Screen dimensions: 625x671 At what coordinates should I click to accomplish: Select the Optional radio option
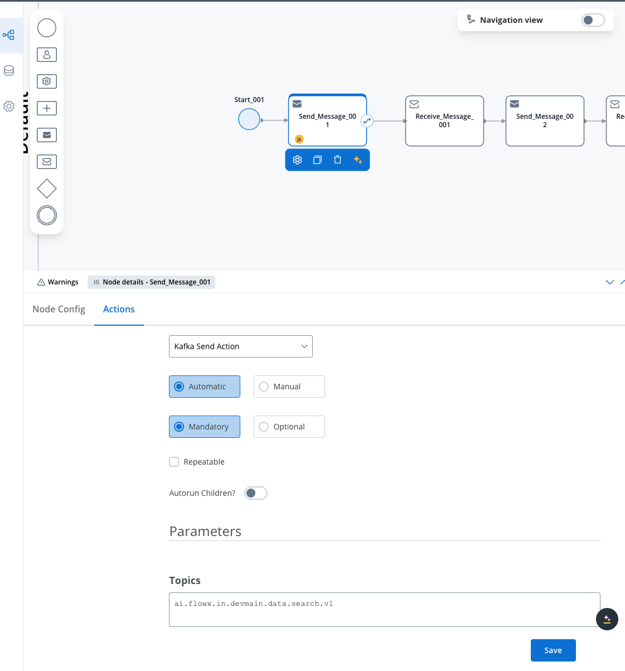289,427
